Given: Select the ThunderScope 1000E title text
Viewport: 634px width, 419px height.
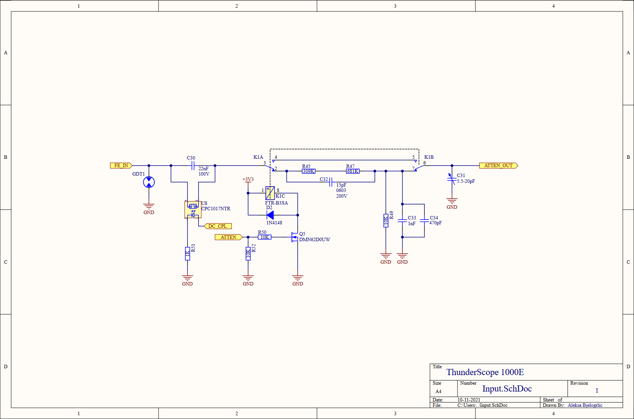Looking at the screenshot, I should click(485, 372).
